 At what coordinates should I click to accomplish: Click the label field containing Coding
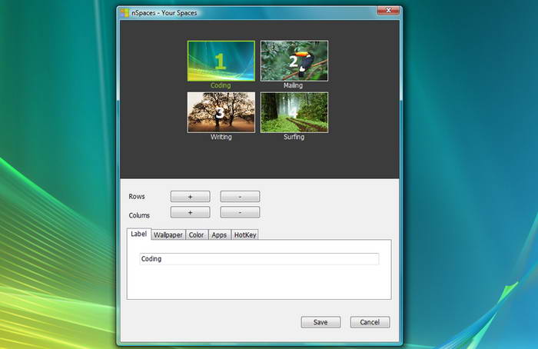click(x=260, y=259)
